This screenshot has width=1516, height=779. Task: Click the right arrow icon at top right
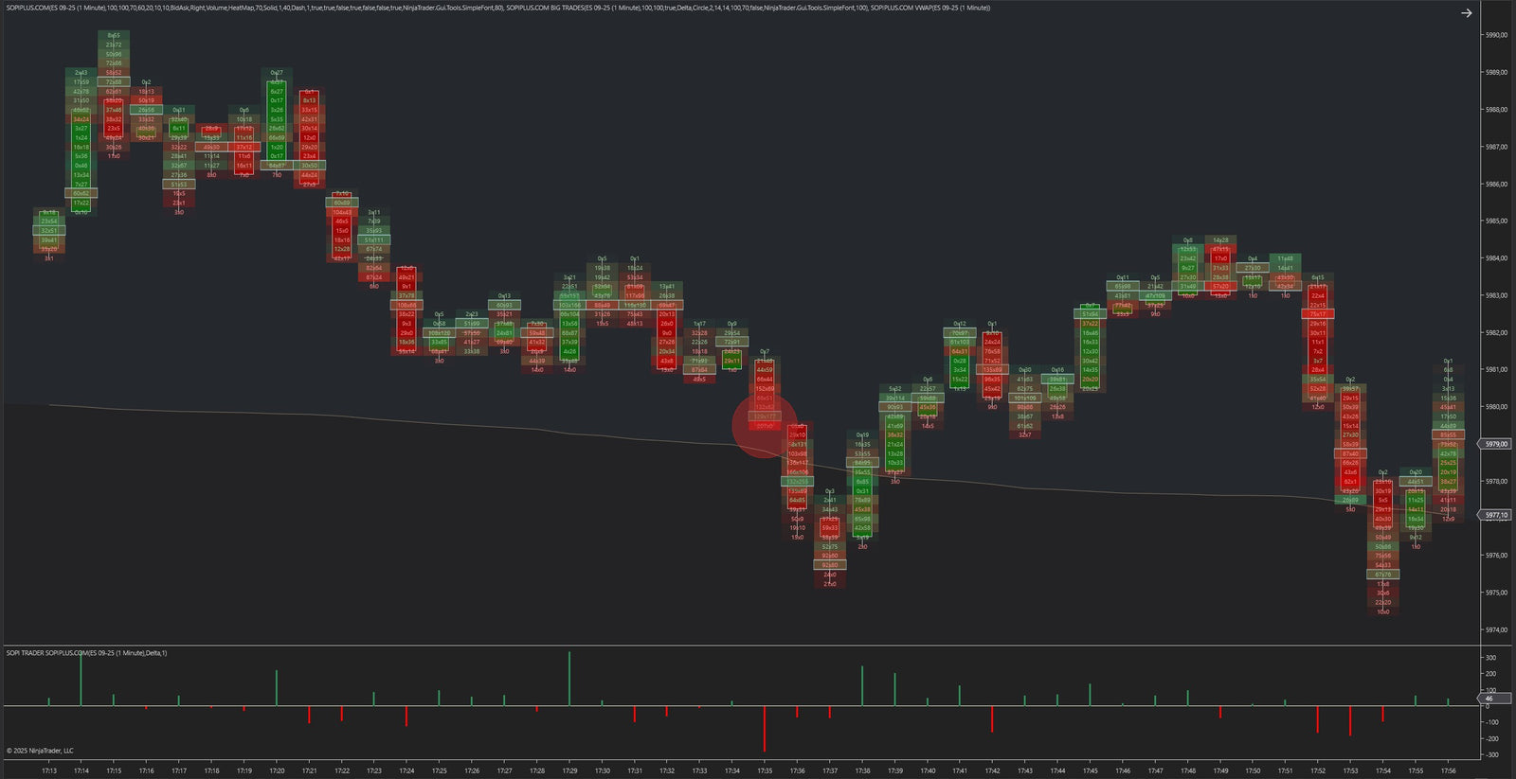(1466, 13)
